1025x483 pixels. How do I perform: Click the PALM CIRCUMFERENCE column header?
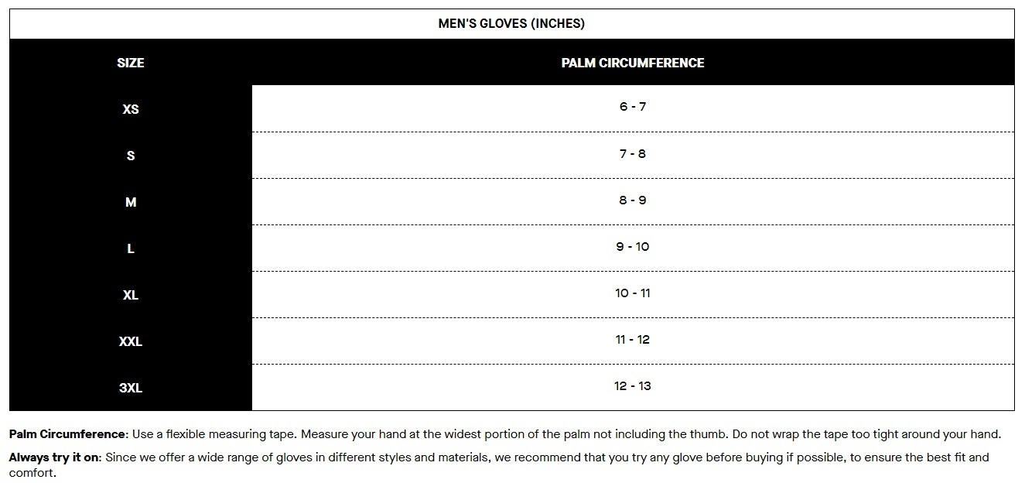[x=632, y=63]
